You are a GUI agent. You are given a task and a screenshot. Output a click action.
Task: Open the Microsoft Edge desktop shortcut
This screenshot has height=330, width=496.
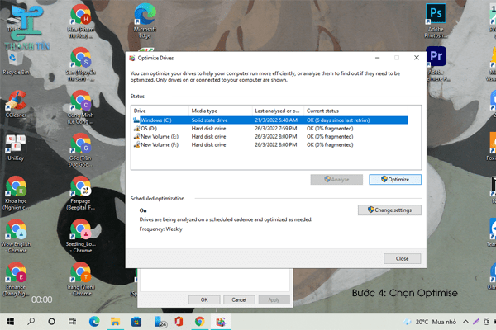[145, 16]
